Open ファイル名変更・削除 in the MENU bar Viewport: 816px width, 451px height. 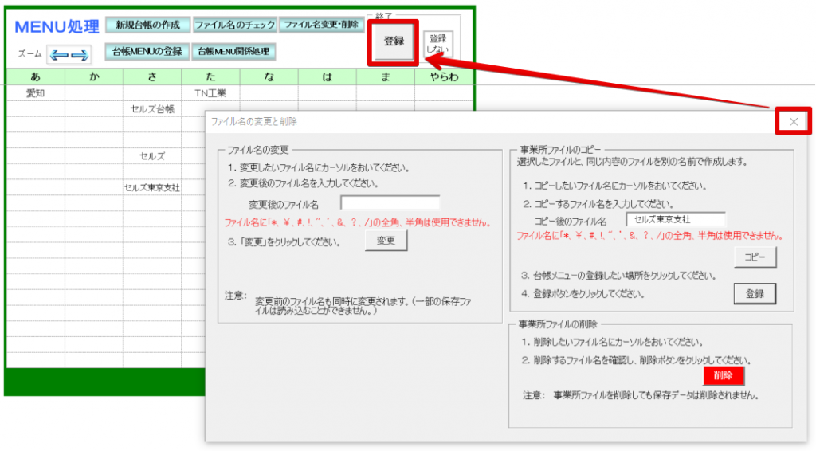pos(321,25)
